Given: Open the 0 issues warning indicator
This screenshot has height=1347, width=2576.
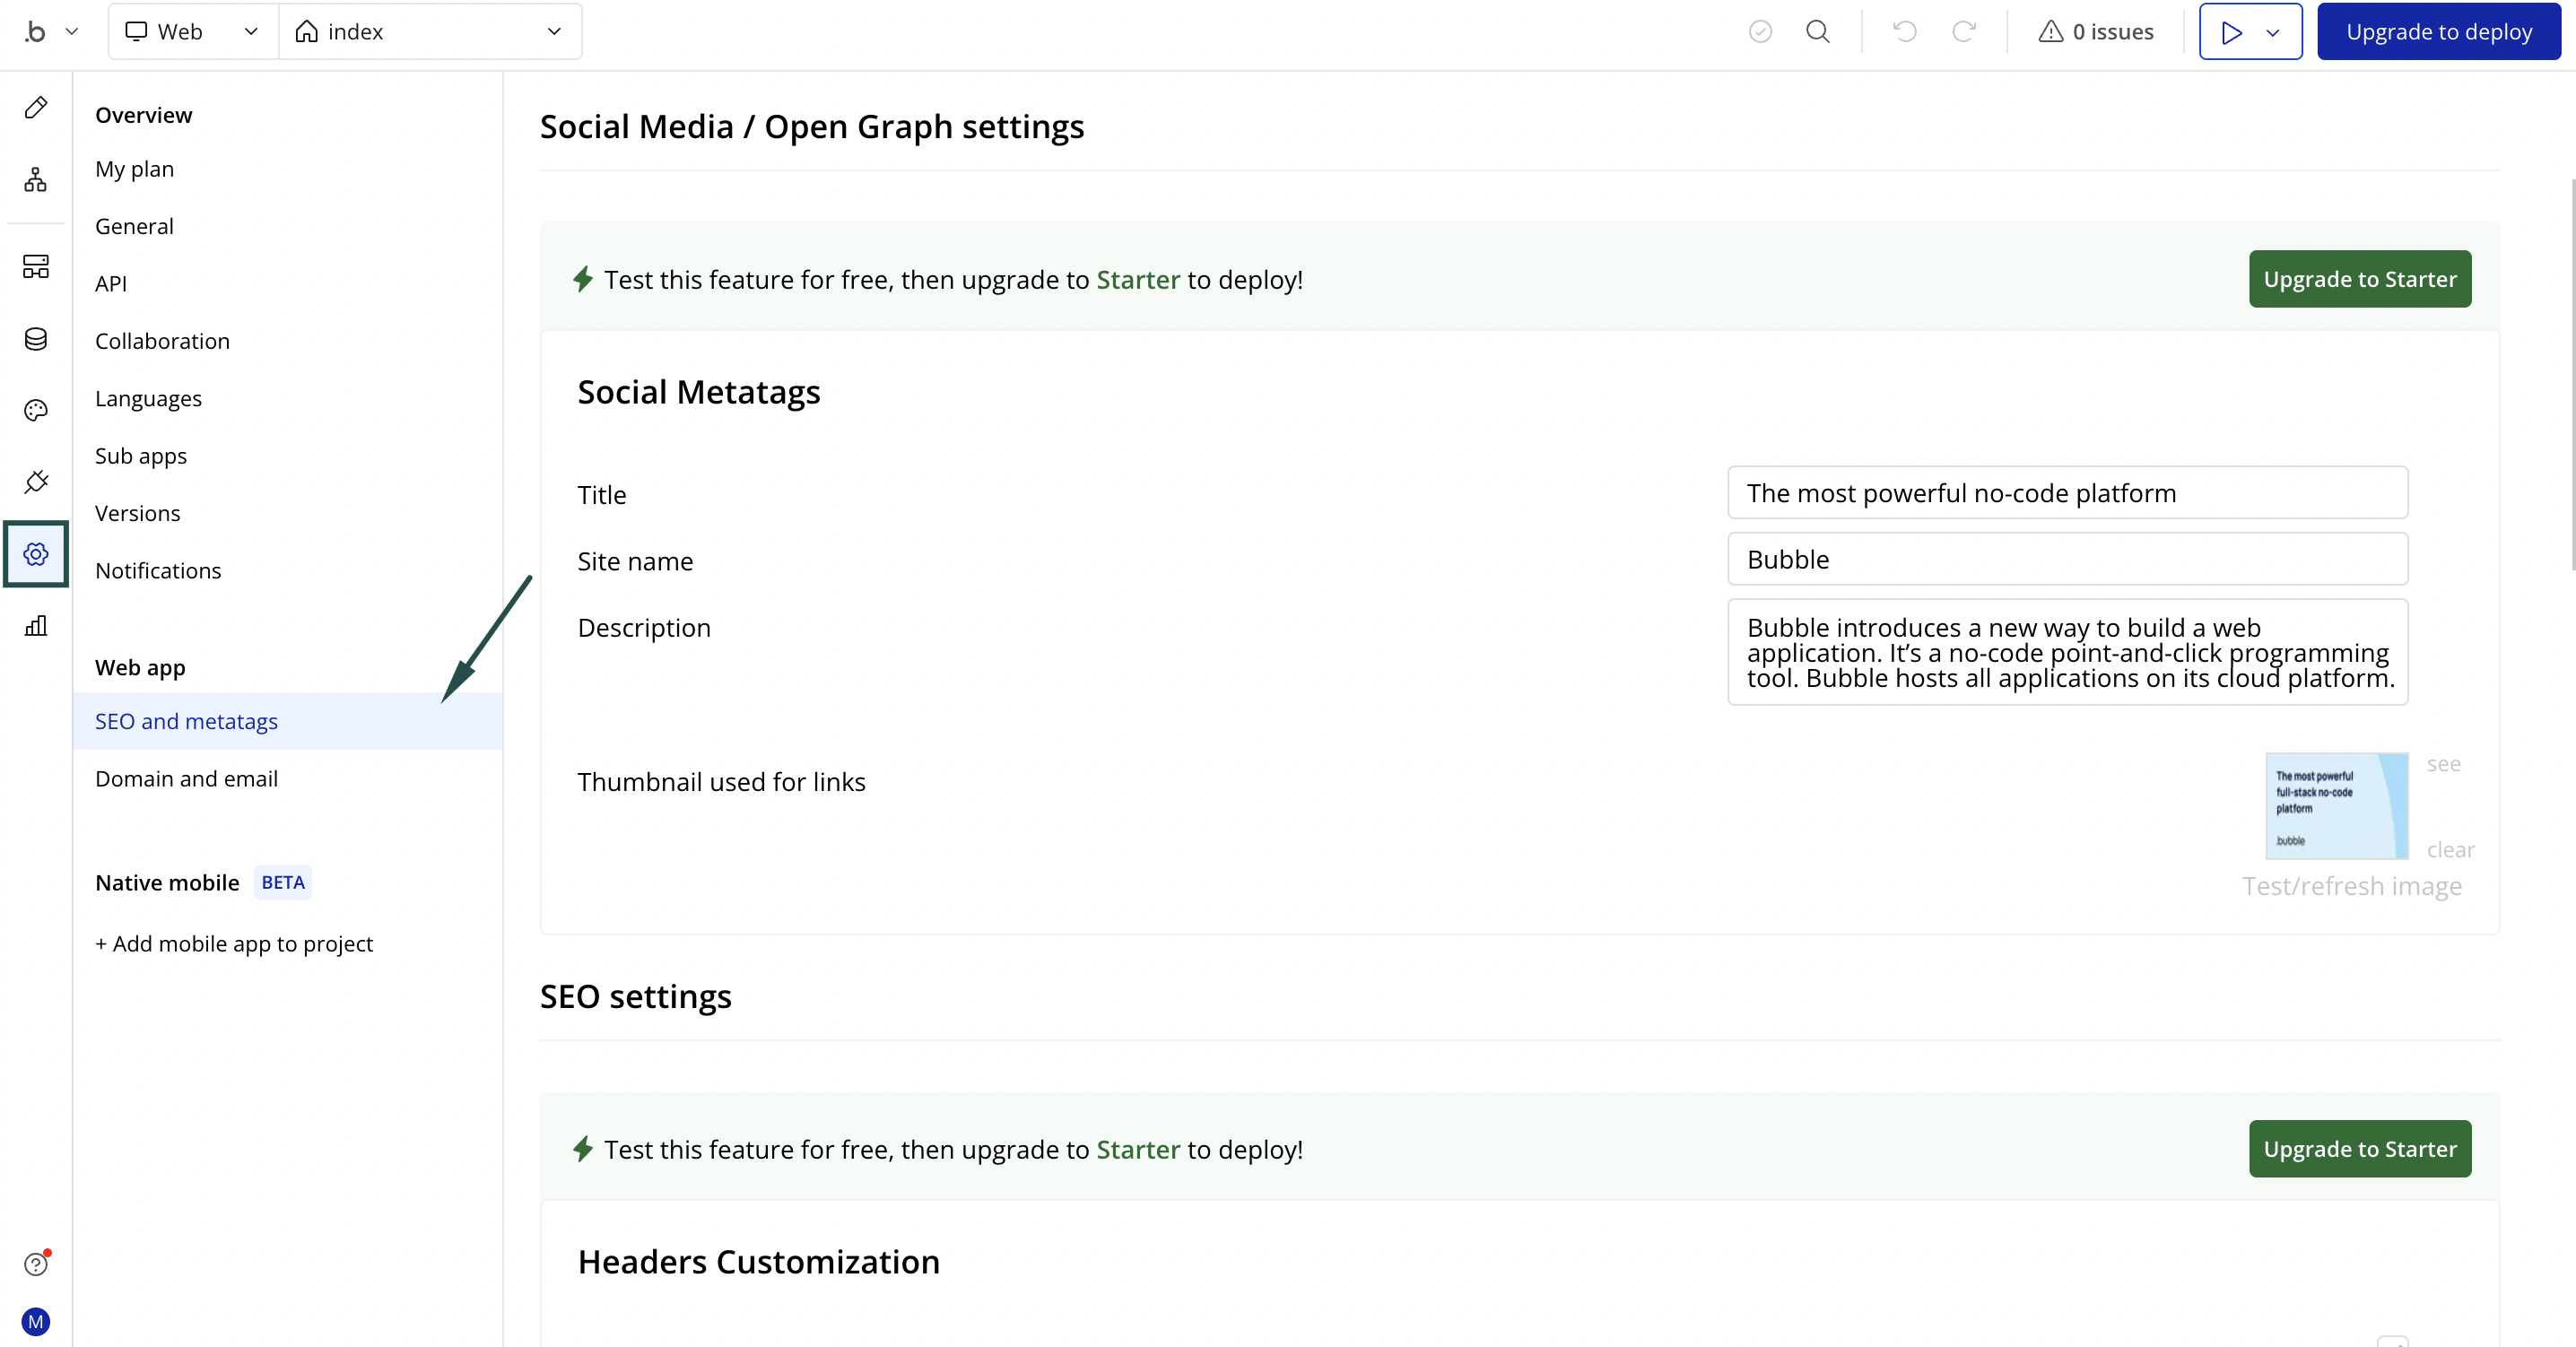Looking at the screenshot, I should pos(2096,31).
